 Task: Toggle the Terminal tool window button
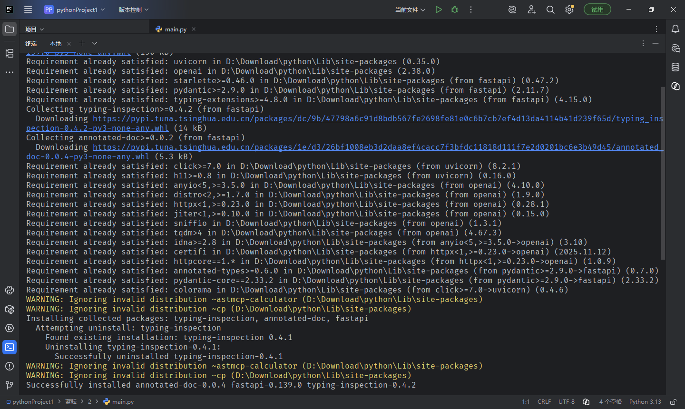10,347
